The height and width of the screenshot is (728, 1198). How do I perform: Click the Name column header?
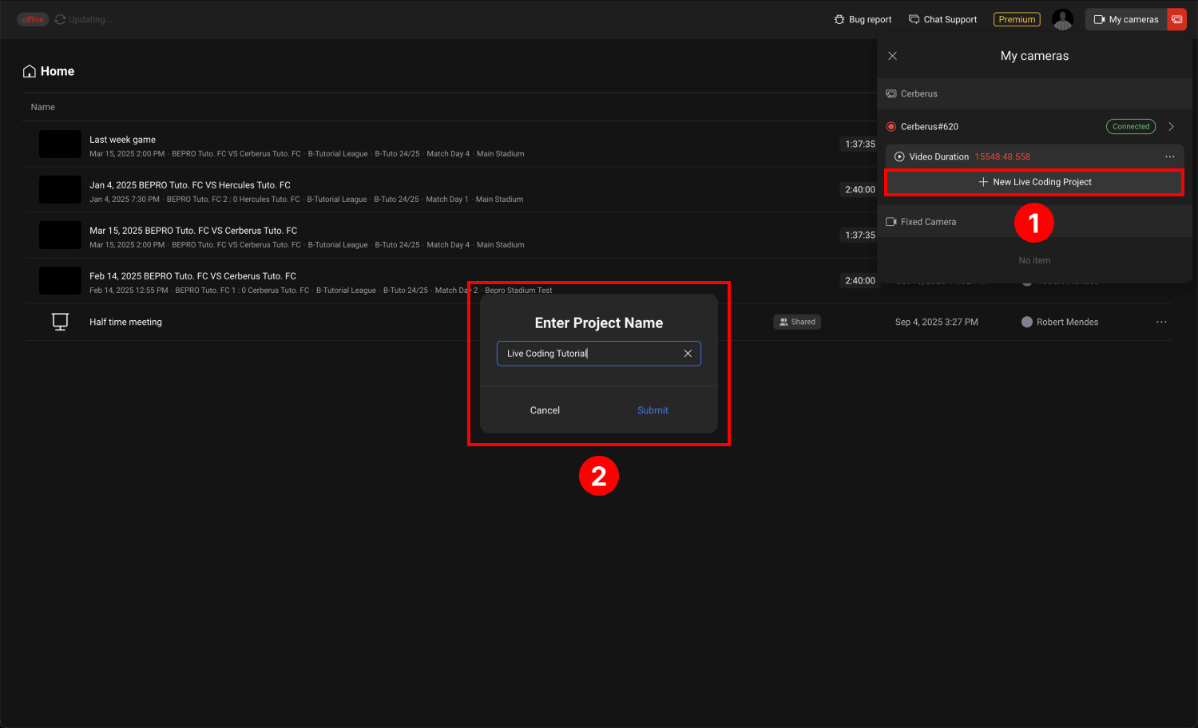tap(43, 107)
